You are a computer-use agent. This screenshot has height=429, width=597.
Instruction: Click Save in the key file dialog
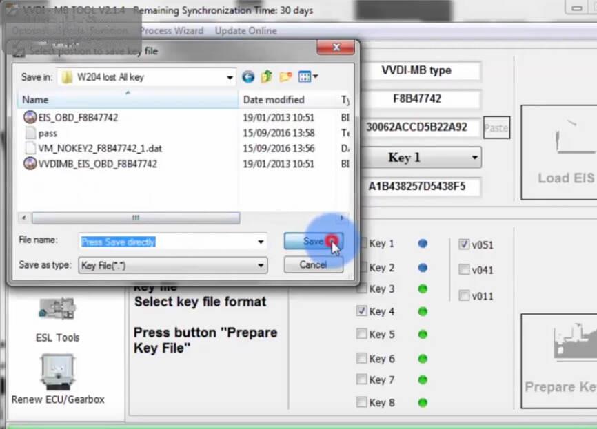[314, 242]
